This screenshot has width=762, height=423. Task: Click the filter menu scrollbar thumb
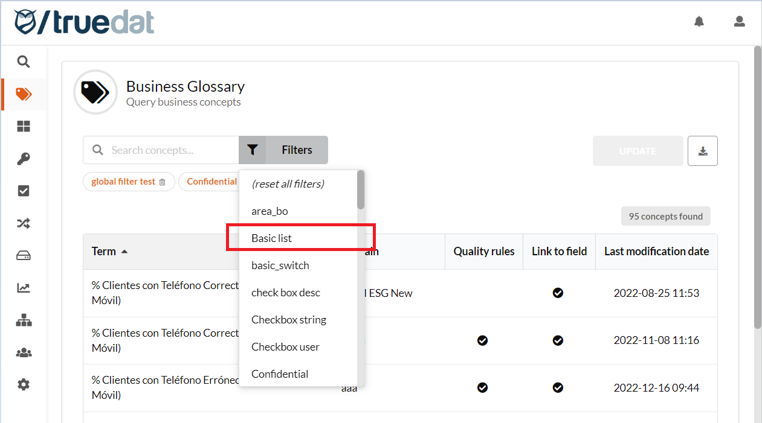[x=361, y=190]
